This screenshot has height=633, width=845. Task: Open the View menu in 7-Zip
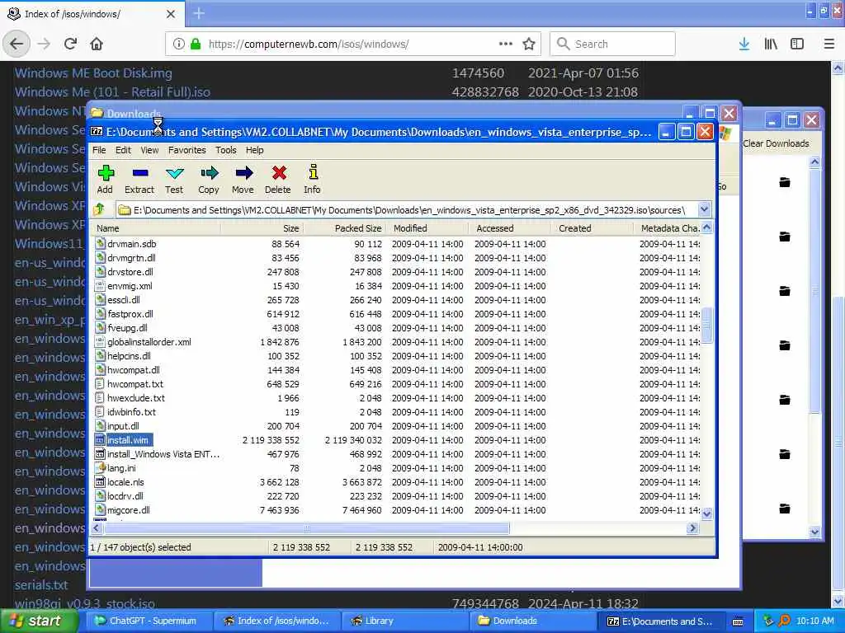[149, 150]
